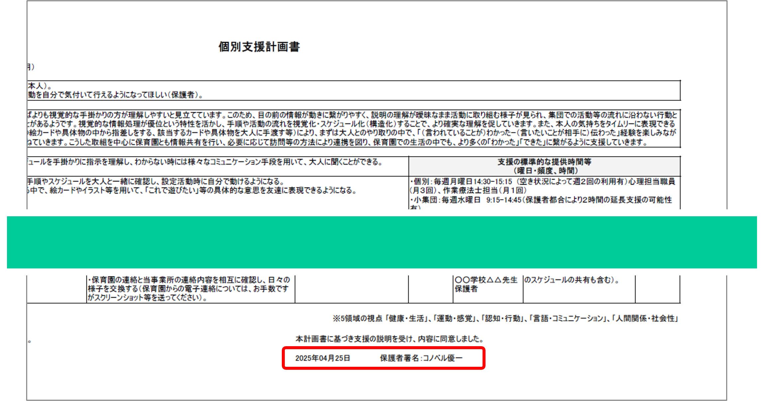Click the line (月3回)、作業療法士担当(月1回)
This screenshot has height=401, width=764.
coord(468,190)
